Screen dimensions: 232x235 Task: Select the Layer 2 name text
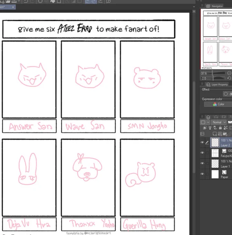pos(225,145)
